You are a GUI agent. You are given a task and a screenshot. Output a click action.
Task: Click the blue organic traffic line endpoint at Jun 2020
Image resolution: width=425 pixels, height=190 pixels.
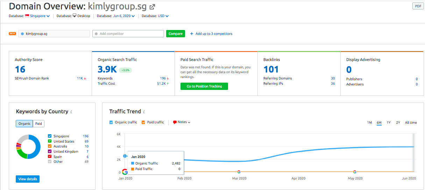(414, 147)
